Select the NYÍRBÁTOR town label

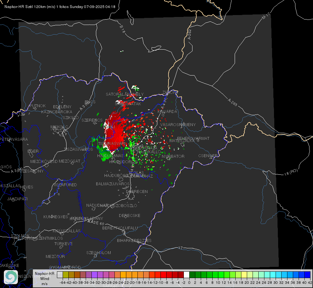click(173, 156)
